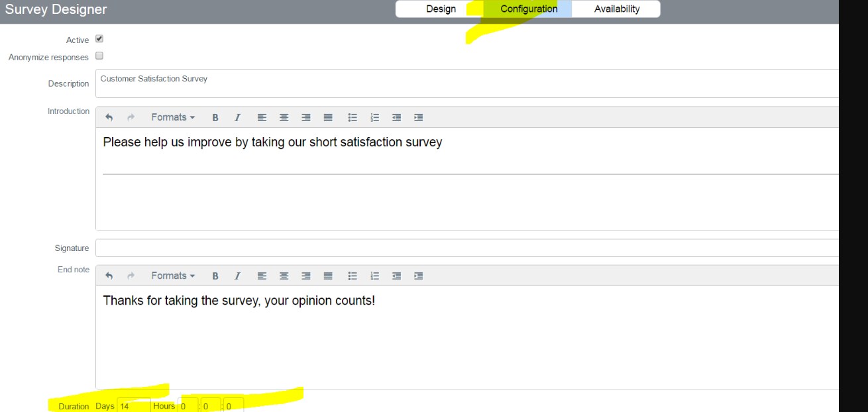Click the Description text field
Viewport: 868px width, 412px height.
click(x=331, y=83)
